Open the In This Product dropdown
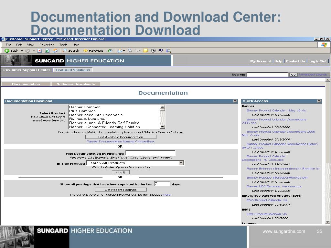The image size is (331, 248). tap(181, 163)
